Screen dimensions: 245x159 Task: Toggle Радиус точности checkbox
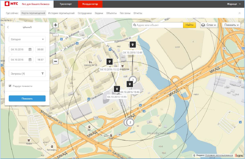[x=10, y=86]
